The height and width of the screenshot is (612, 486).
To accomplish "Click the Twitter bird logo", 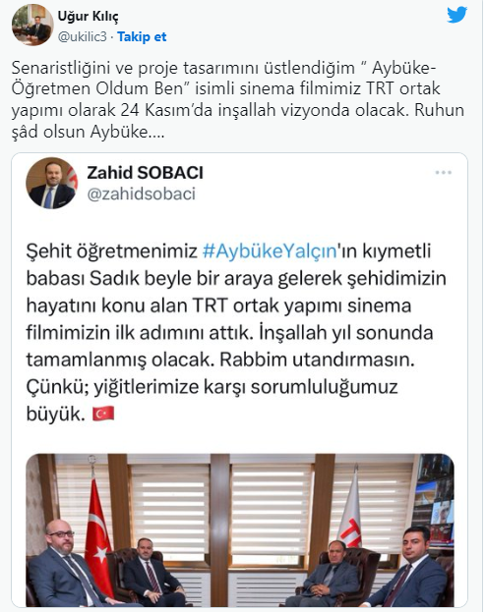I will pos(457,15).
